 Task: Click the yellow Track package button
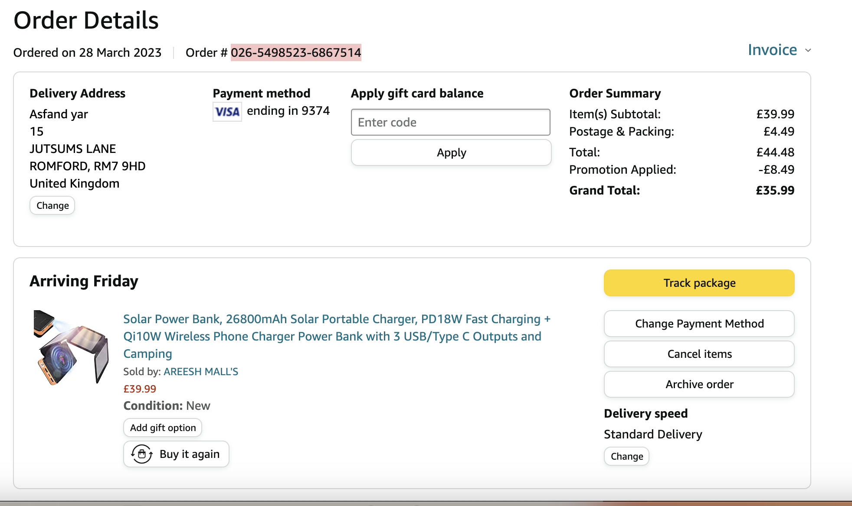[x=699, y=283]
